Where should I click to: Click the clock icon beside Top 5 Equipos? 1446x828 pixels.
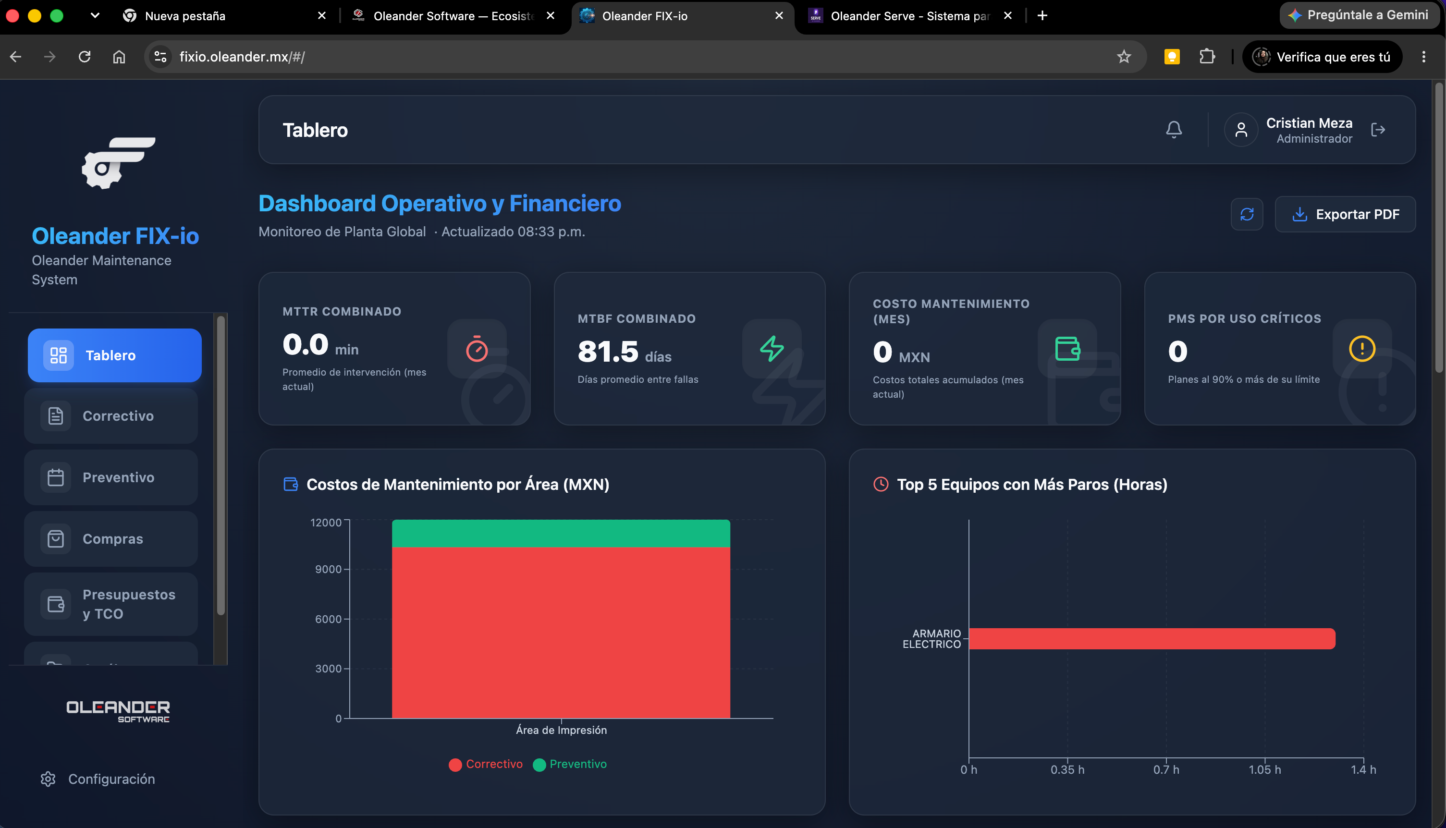tap(881, 484)
